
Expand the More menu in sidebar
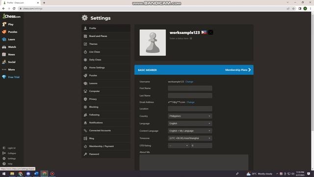9,69
